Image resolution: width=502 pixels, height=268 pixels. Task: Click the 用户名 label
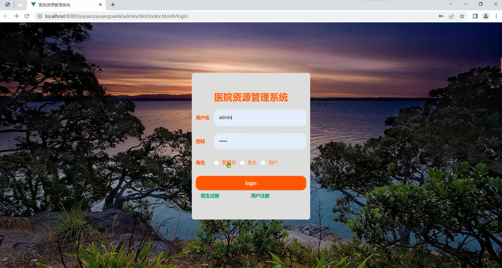pos(203,118)
